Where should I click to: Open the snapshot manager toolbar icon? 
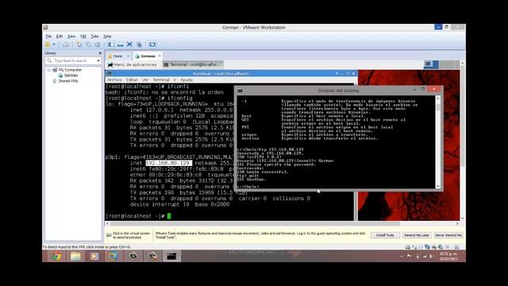tap(98, 44)
